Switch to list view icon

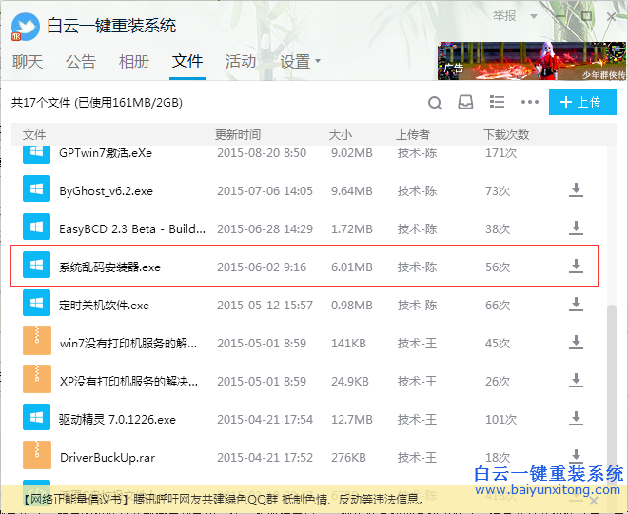point(497,103)
